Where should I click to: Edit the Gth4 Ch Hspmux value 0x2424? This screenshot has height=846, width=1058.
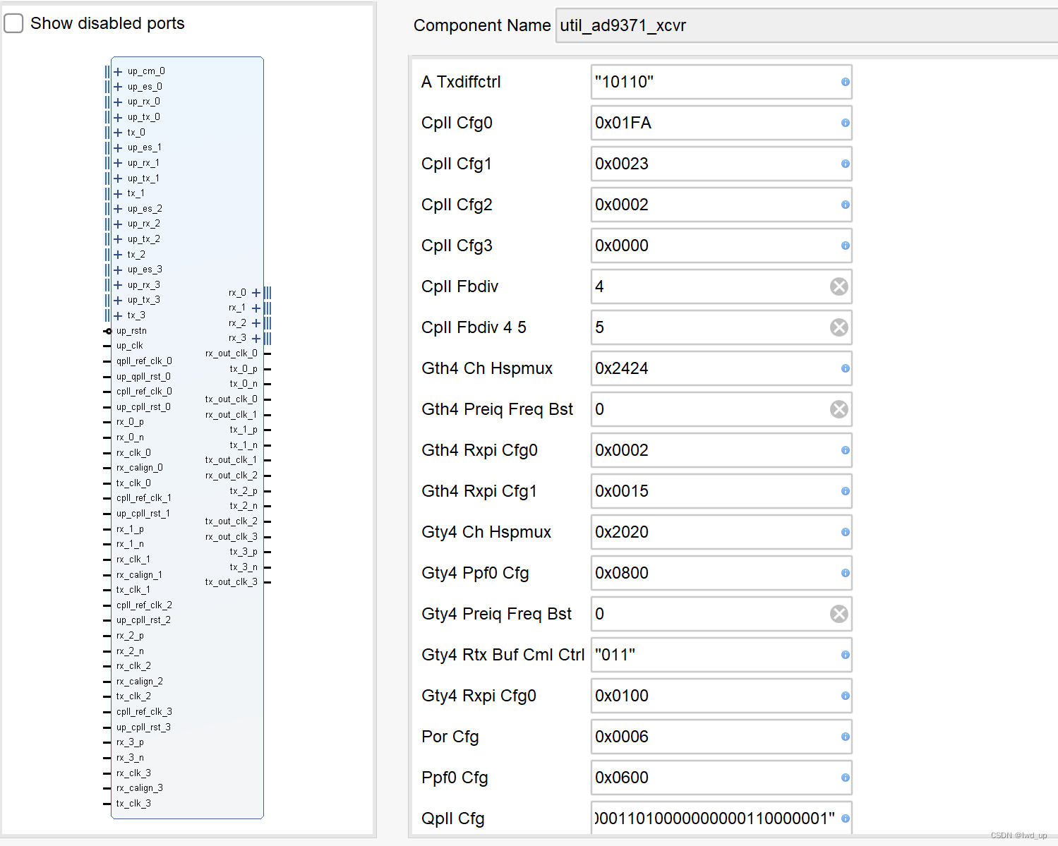click(x=721, y=368)
